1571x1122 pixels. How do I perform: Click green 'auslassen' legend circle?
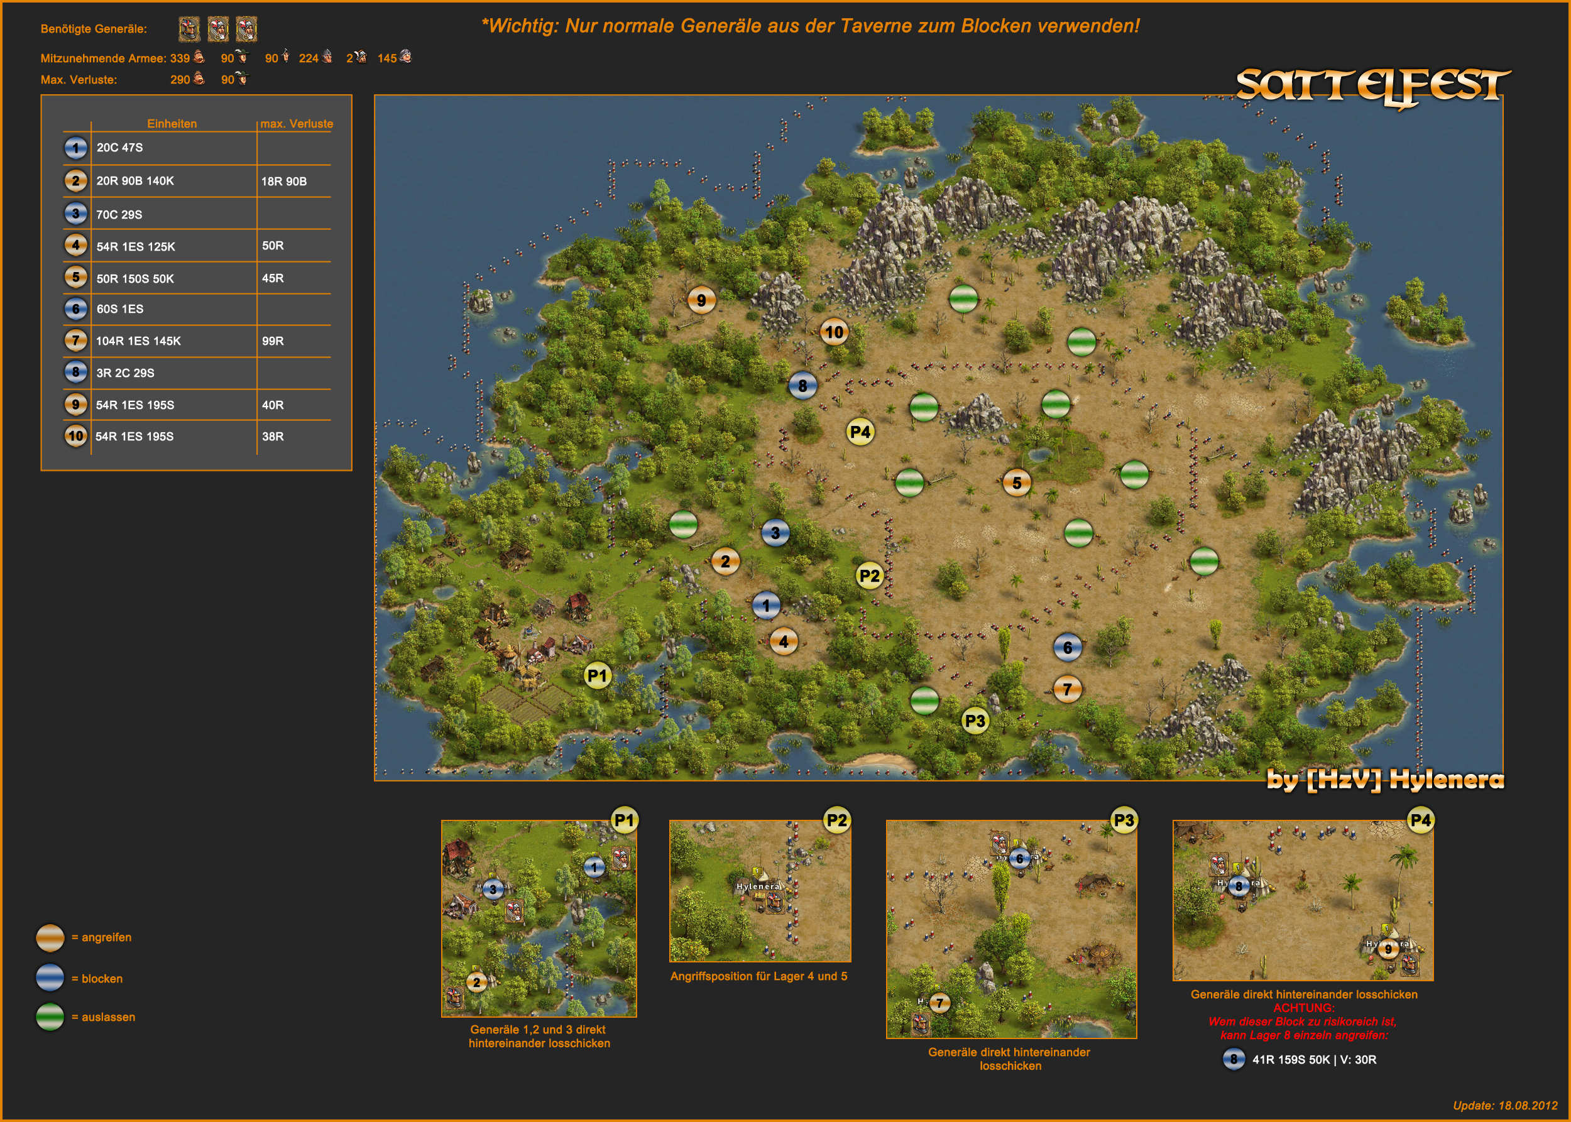(50, 1017)
